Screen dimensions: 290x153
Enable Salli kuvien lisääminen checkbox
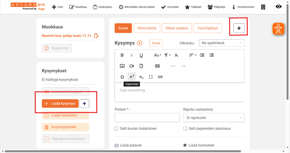(x=117, y=129)
